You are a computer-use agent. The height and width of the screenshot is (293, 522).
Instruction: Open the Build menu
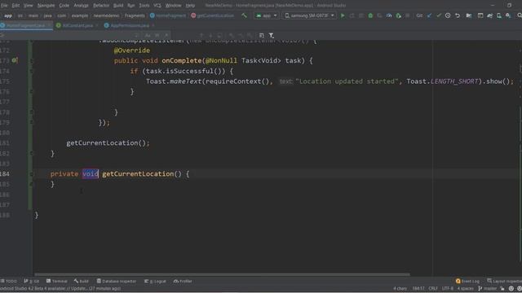click(118, 6)
